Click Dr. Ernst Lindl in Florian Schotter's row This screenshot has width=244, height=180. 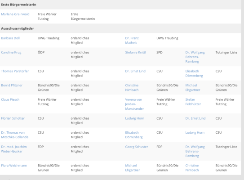(x=196, y=118)
